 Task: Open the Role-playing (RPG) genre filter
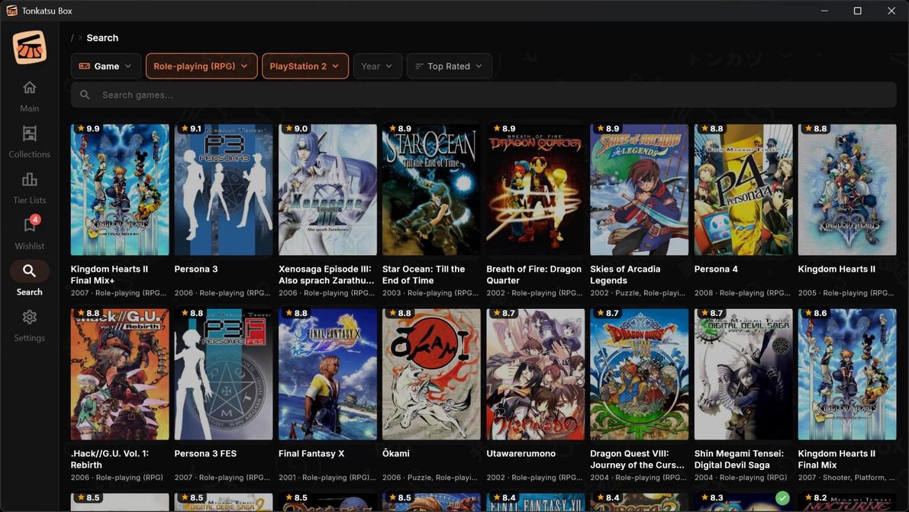[x=201, y=66]
